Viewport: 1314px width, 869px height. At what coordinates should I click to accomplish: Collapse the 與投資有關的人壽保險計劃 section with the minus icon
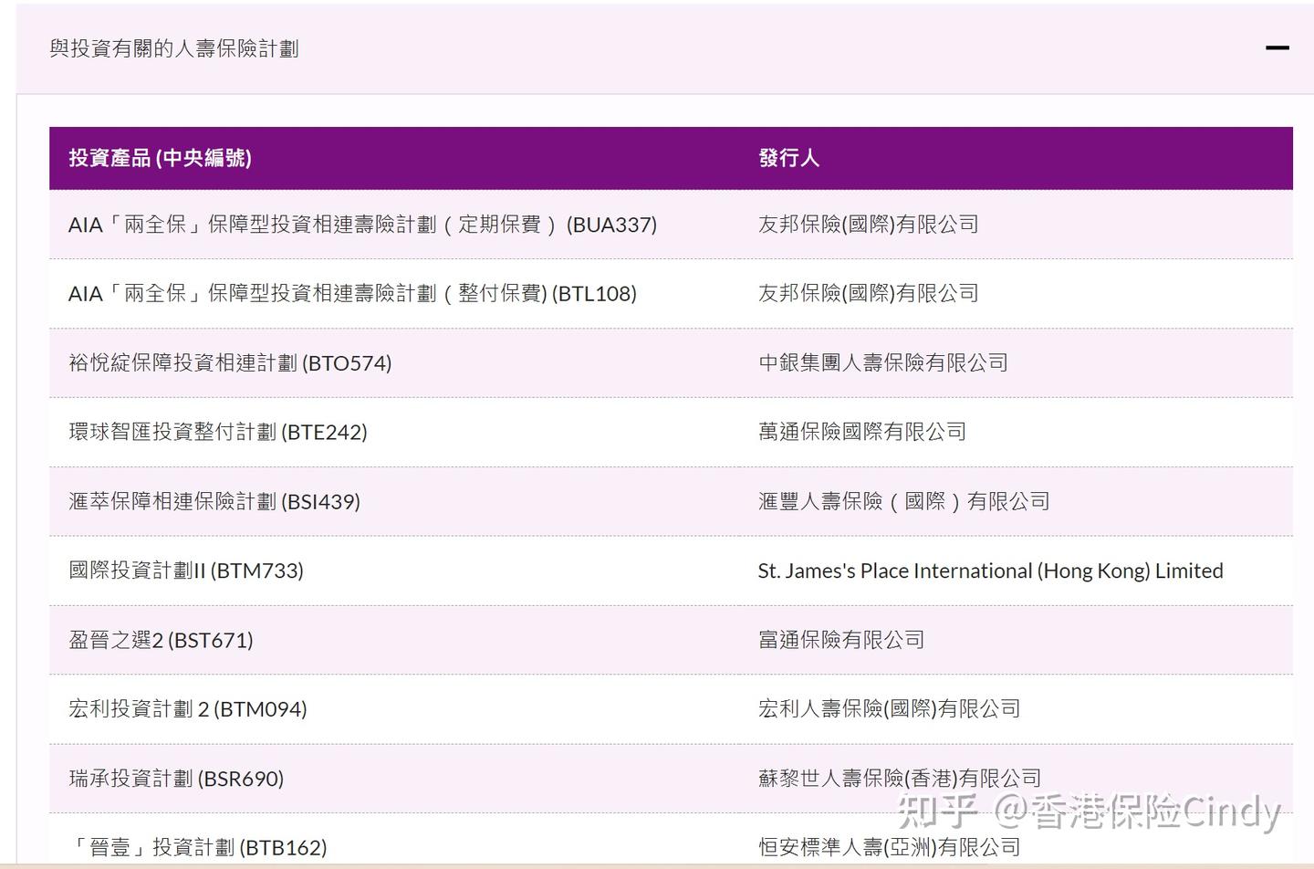click(x=1277, y=47)
